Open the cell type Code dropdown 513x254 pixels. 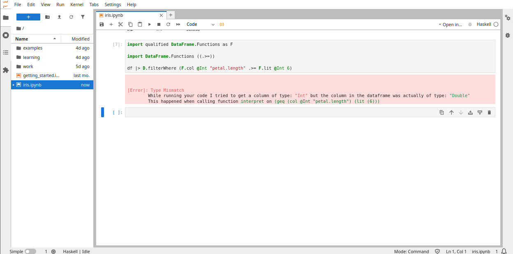(x=200, y=25)
